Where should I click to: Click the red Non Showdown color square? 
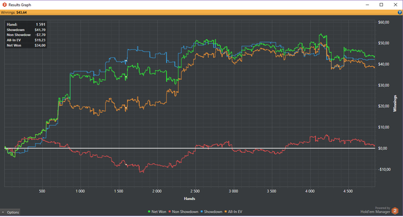[x=170, y=212]
